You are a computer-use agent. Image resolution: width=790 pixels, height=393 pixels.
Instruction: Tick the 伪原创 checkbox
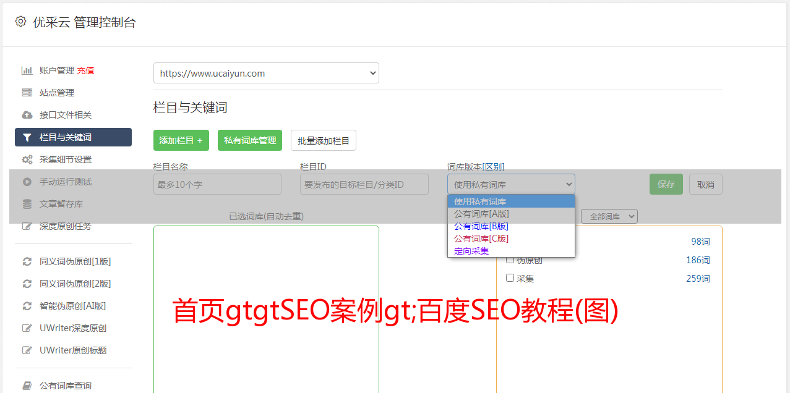[x=510, y=260]
